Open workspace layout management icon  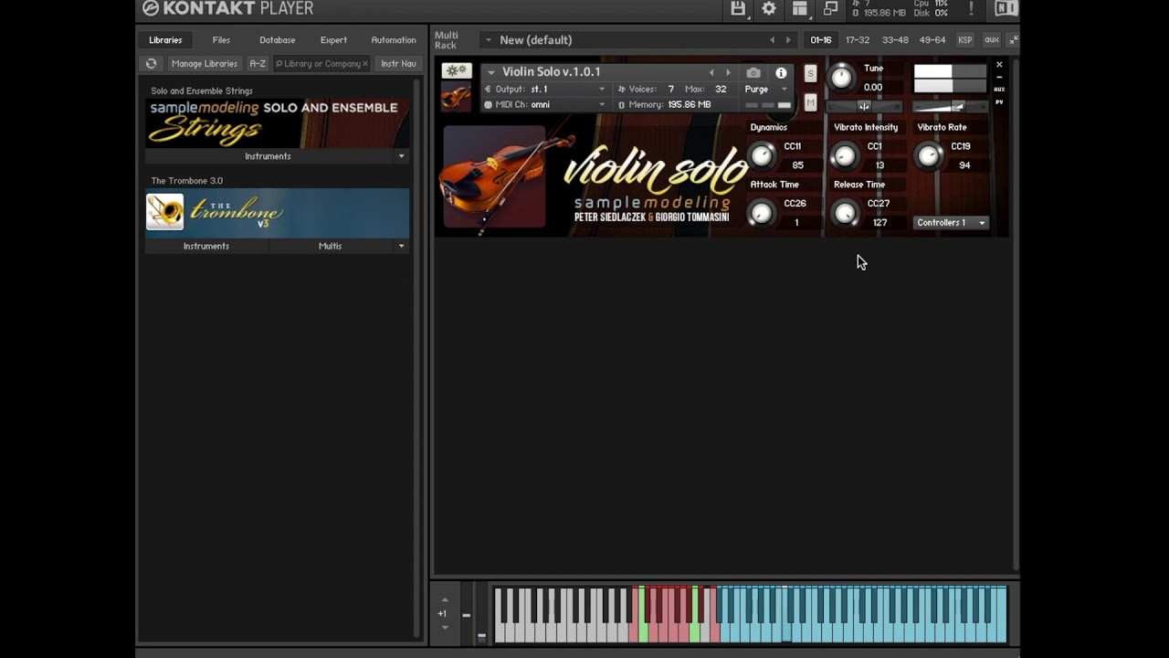coord(800,8)
